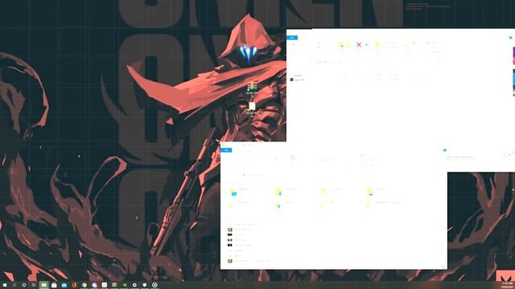Click New folder icon in upper Explorer ribbon
Viewport: 515px width, 289px height.
(x=377, y=45)
